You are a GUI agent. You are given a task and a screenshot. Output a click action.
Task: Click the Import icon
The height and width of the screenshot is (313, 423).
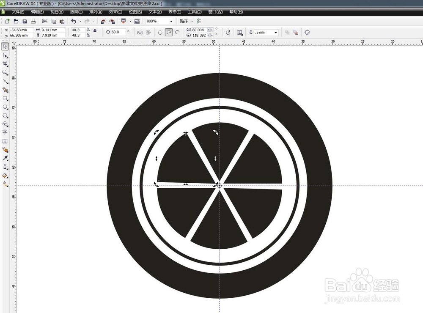pos(103,21)
